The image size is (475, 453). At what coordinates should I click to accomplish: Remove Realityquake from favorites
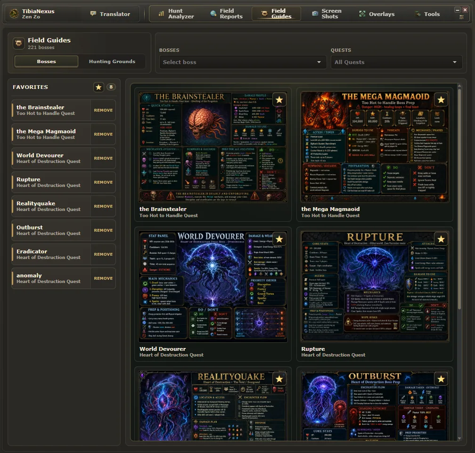pyautogui.click(x=103, y=206)
